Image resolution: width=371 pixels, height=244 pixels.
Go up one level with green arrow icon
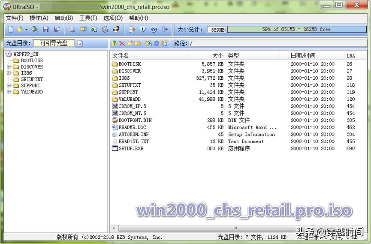(114, 43)
